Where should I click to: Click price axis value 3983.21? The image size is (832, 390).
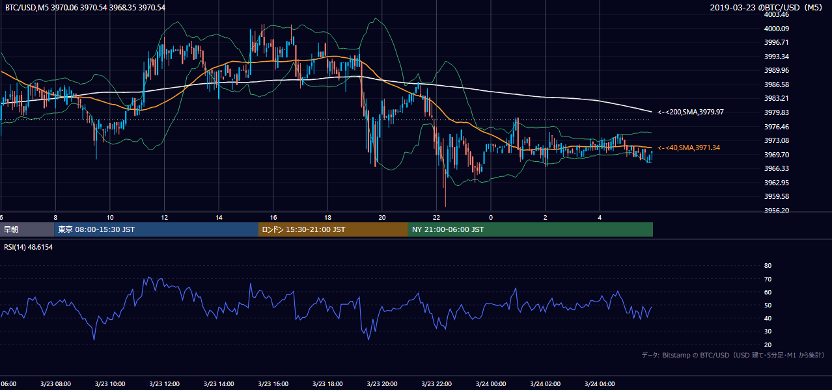(x=777, y=98)
